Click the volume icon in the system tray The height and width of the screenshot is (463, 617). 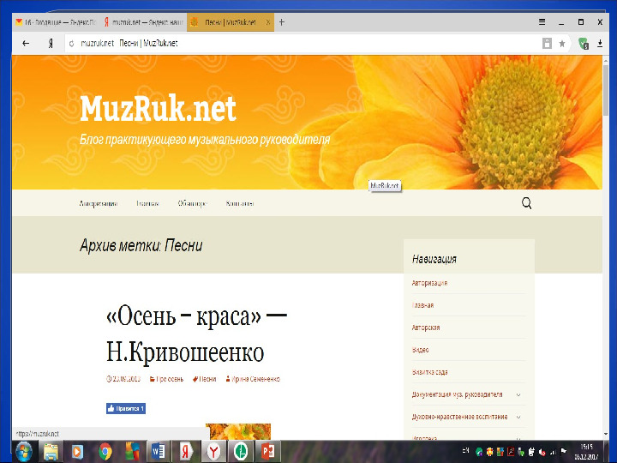click(x=542, y=452)
